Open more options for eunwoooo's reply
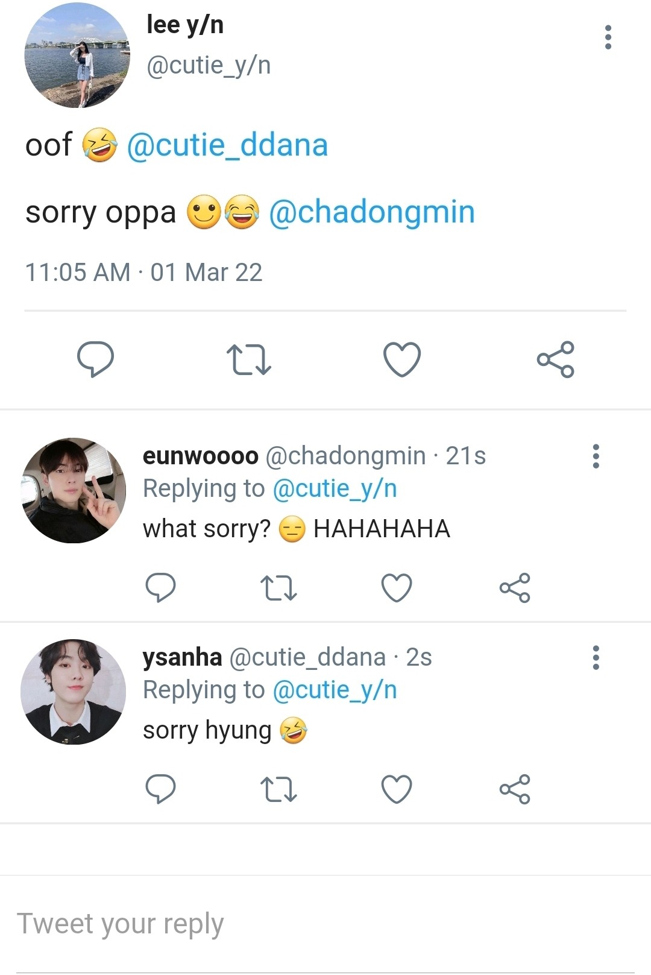The width and height of the screenshot is (651, 975). [x=596, y=456]
